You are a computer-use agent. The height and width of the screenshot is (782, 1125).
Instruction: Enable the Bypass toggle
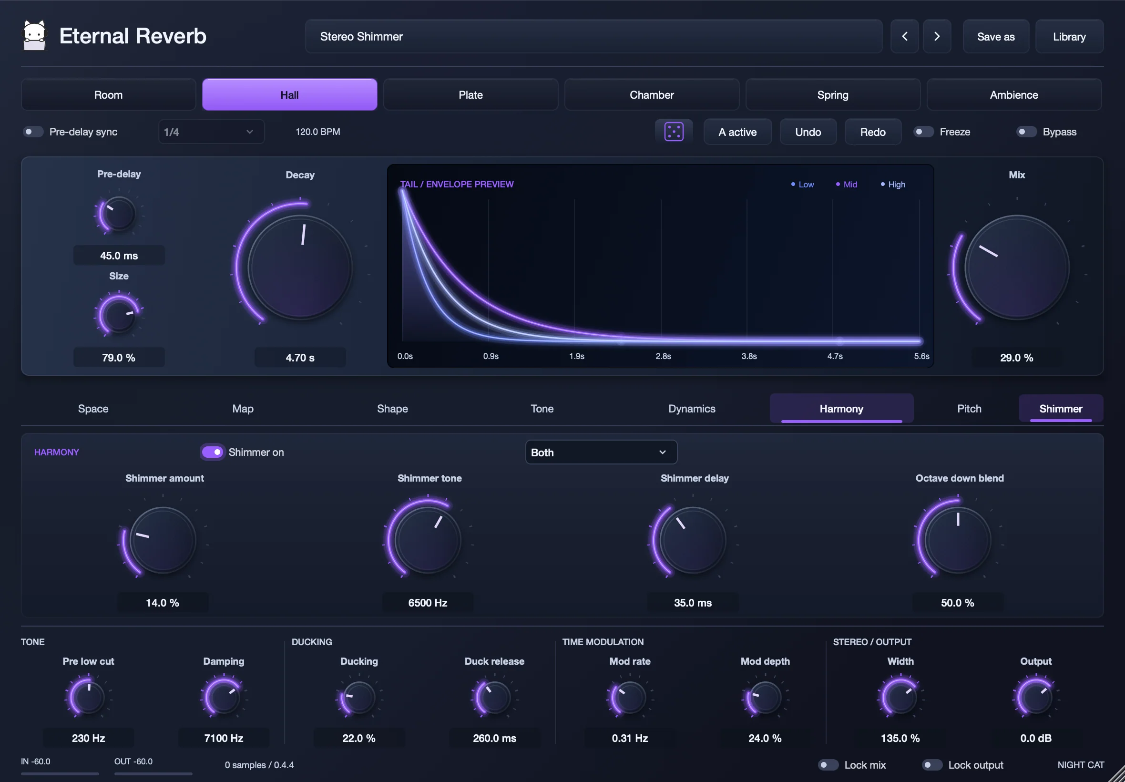pos(1026,132)
